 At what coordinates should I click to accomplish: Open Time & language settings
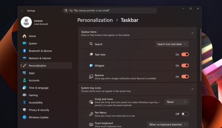coord(46,88)
